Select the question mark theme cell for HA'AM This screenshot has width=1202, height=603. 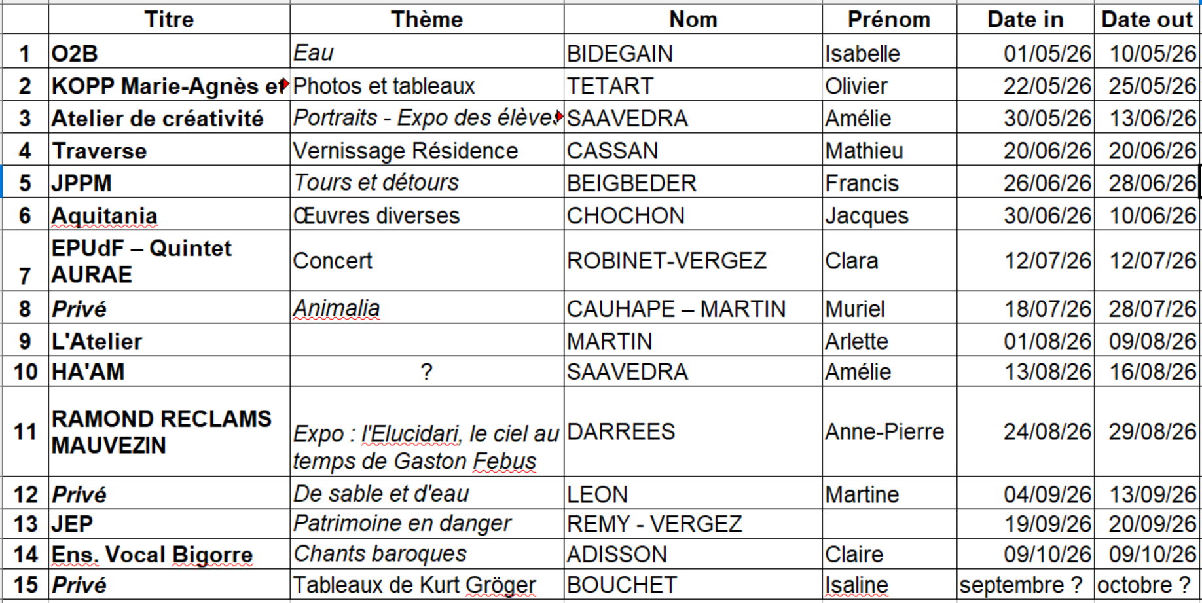(x=427, y=372)
